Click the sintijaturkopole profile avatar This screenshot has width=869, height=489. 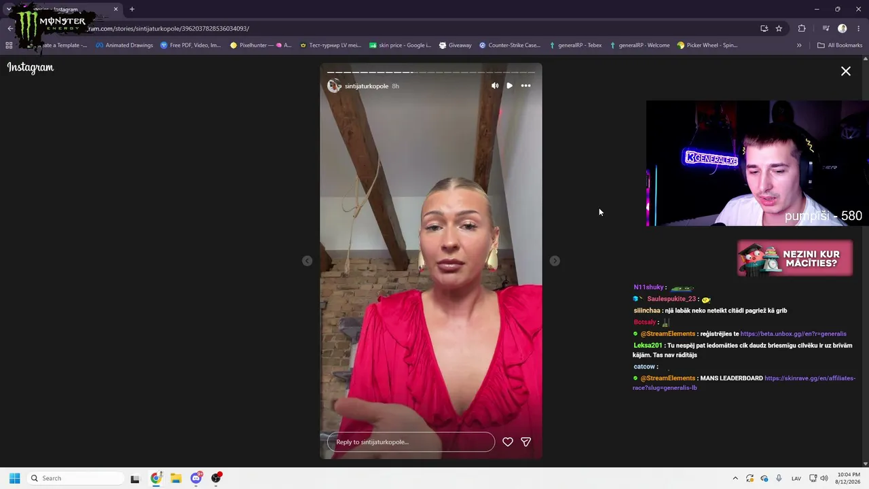[333, 86]
